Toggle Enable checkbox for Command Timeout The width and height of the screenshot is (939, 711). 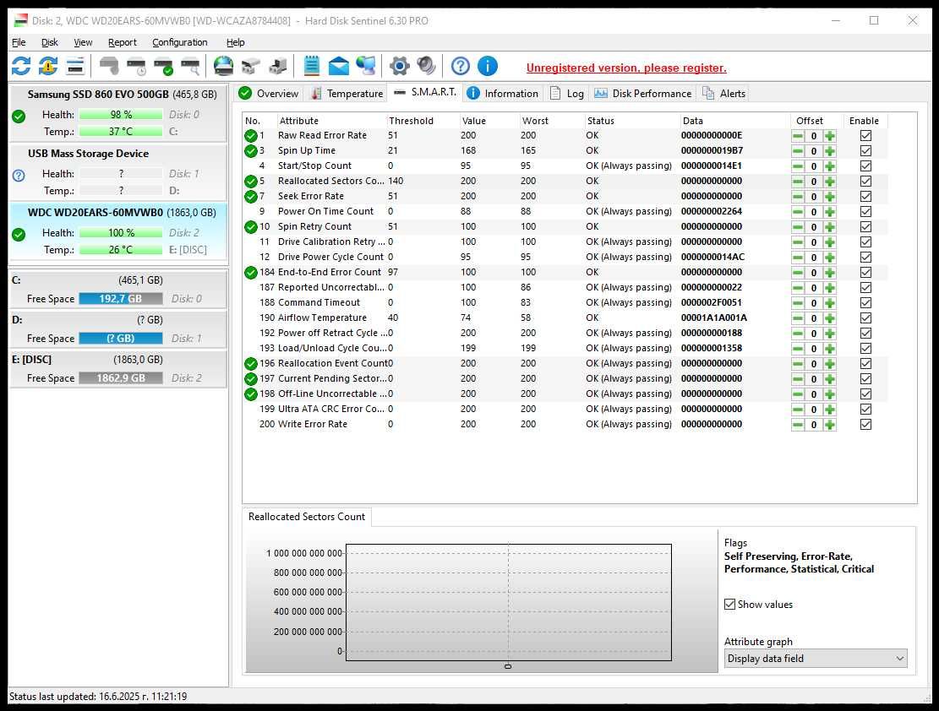[865, 303]
